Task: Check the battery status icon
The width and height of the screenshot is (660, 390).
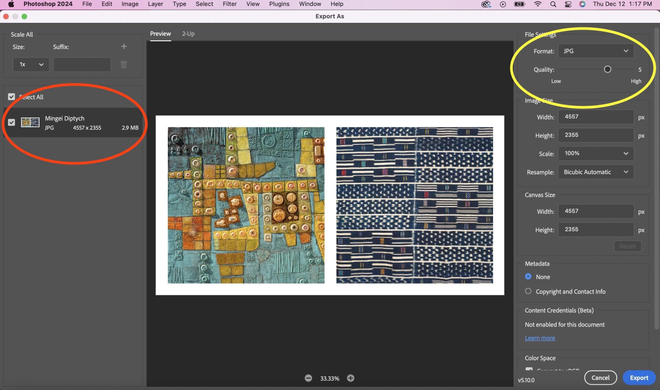Action: 519,4
